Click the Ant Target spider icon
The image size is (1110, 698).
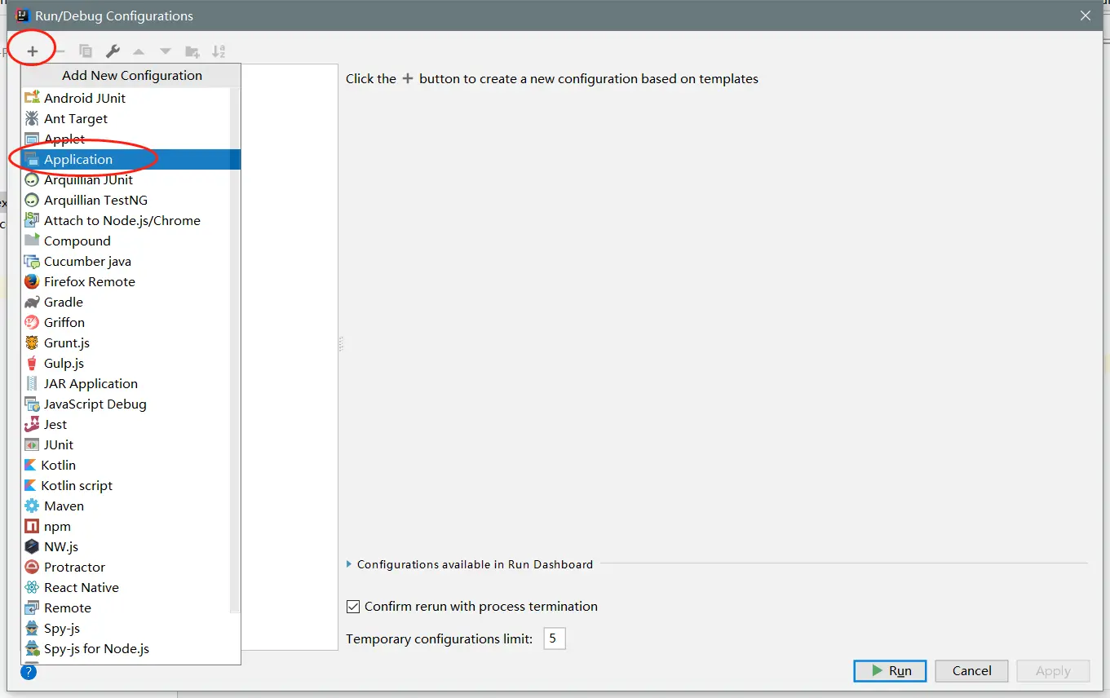[x=32, y=118]
